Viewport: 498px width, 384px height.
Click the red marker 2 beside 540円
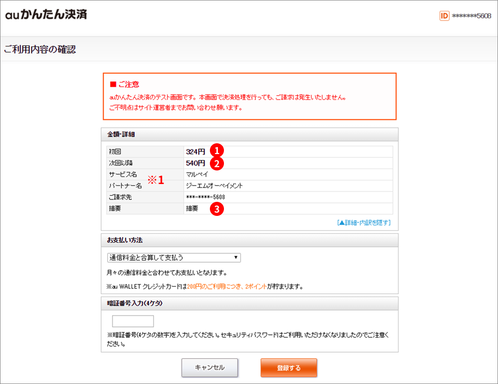point(218,163)
